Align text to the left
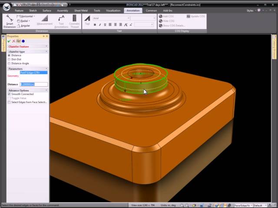The height and width of the screenshot is (208, 278). click(x=110, y=25)
